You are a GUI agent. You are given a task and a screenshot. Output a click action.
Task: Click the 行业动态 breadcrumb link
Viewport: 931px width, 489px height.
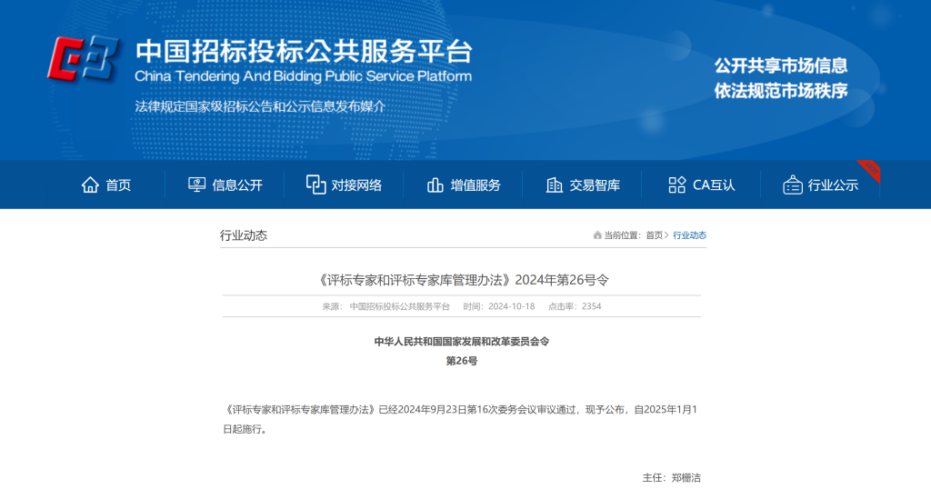[689, 235]
